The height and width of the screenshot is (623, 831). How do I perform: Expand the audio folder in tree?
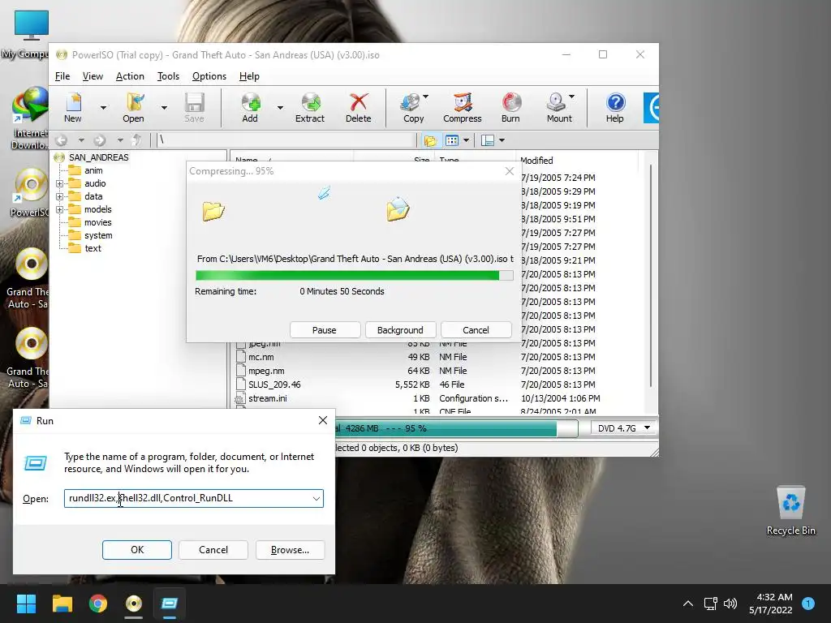pyautogui.click(x=59, y=184)
